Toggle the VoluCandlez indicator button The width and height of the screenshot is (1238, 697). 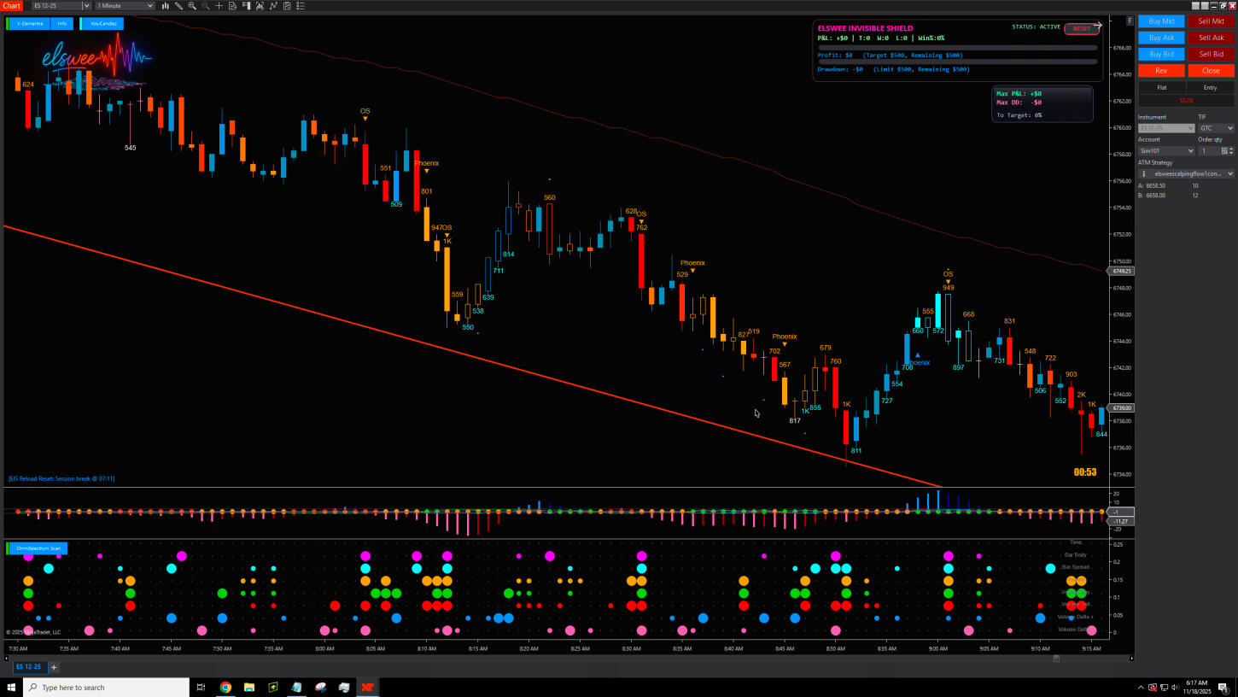click(102, 24)
